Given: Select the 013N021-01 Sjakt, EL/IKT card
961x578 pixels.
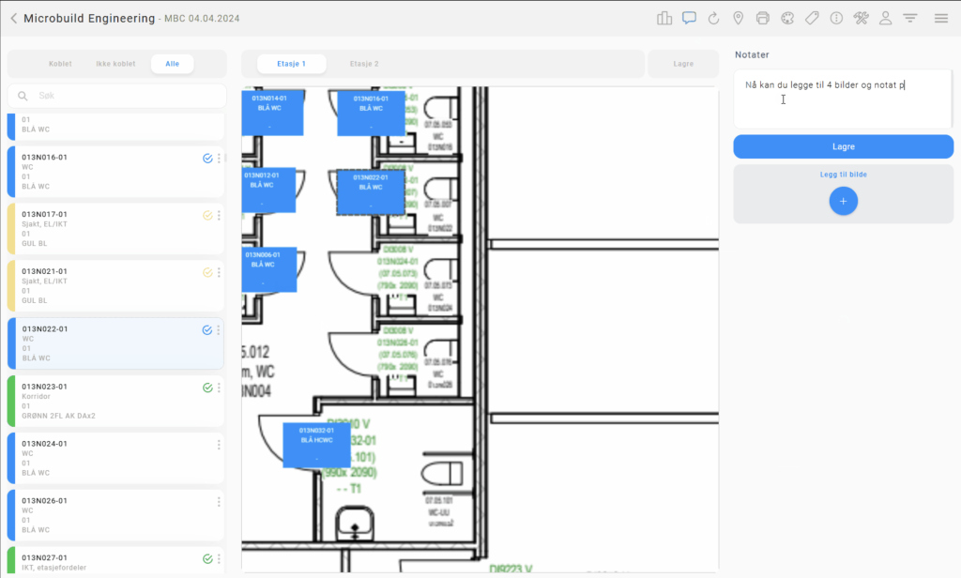Looking at the screenshot, I should tap(115, 285).
